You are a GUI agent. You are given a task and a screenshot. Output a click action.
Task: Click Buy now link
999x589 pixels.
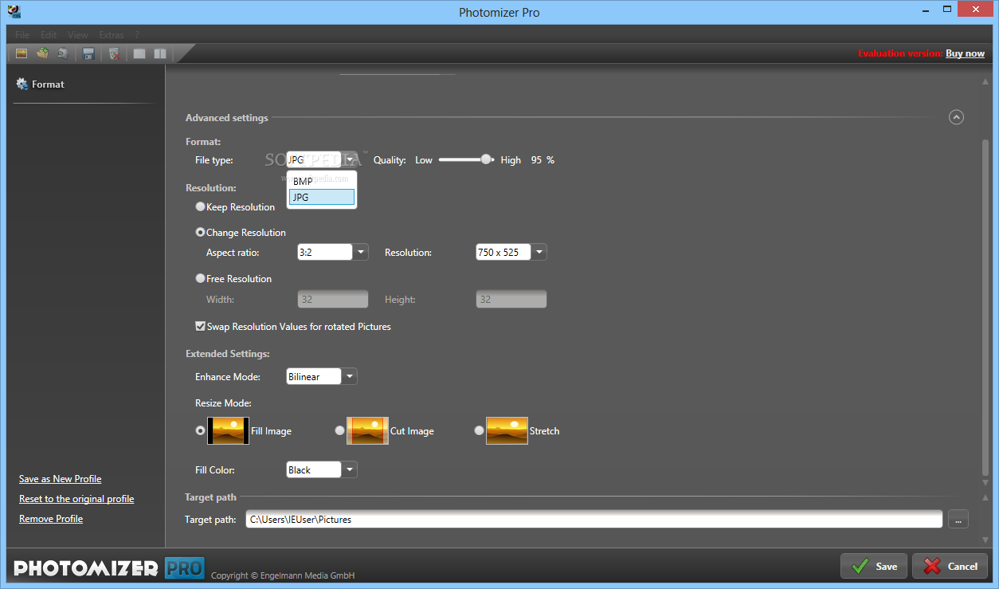[965, 53]
